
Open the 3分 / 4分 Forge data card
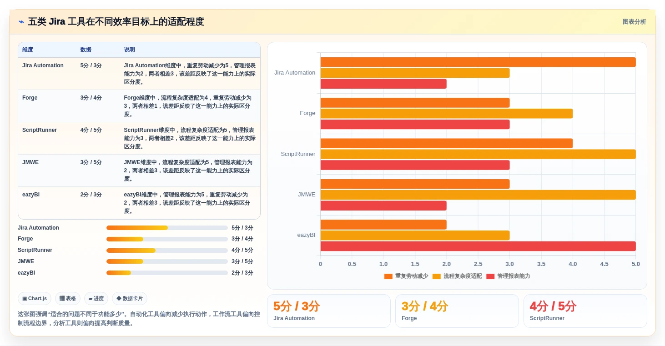click(x=457, y=311)
